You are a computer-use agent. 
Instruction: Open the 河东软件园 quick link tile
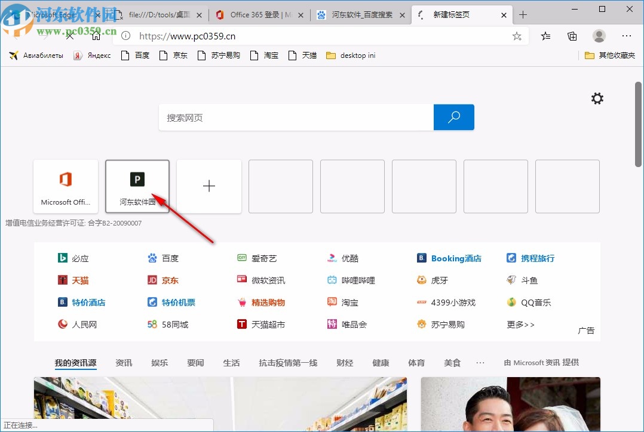[x=137, y=186]
